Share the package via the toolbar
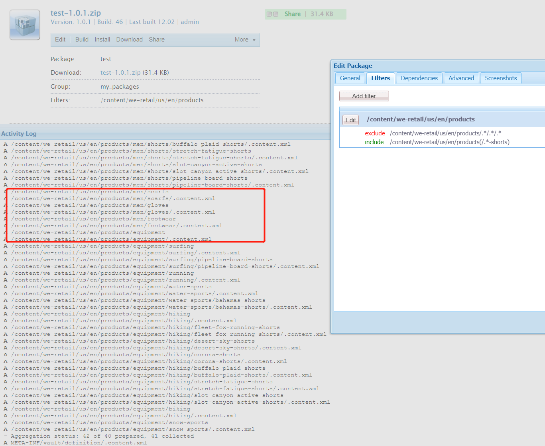 [156, 39]
